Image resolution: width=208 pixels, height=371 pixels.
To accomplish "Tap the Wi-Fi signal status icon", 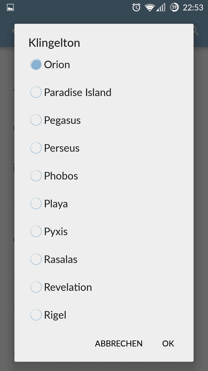I will [149, 8].
